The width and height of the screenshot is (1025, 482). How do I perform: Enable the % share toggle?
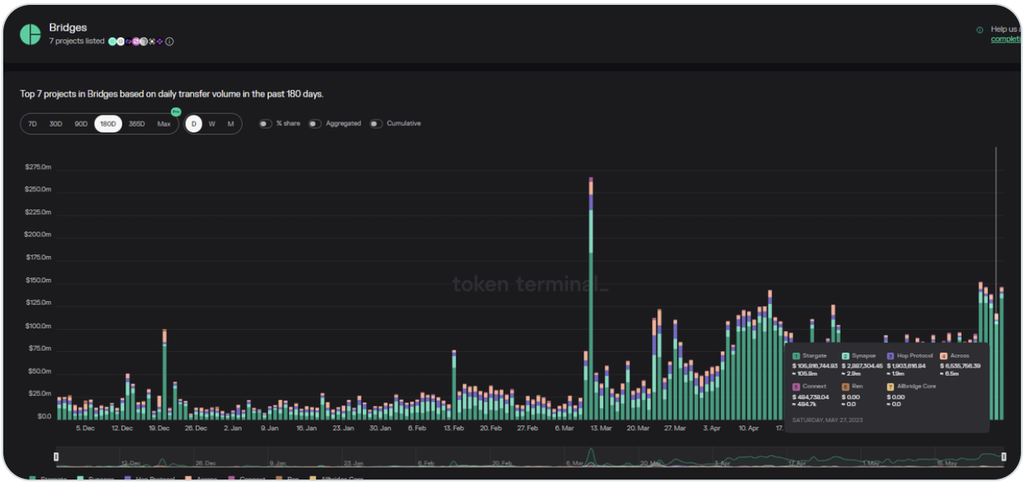(265, 124)
